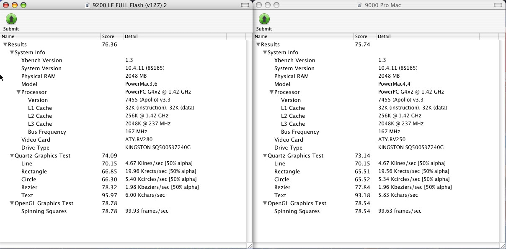Click Name column header in 9000 Pro Mac window
The image size is (506, 249).
[303, 36]
